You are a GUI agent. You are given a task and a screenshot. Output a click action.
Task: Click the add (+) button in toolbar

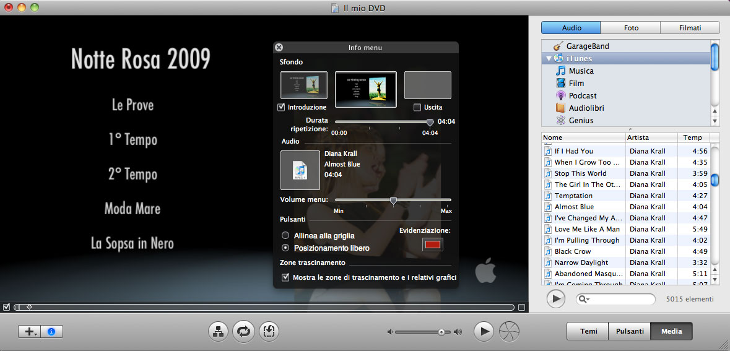30,331
